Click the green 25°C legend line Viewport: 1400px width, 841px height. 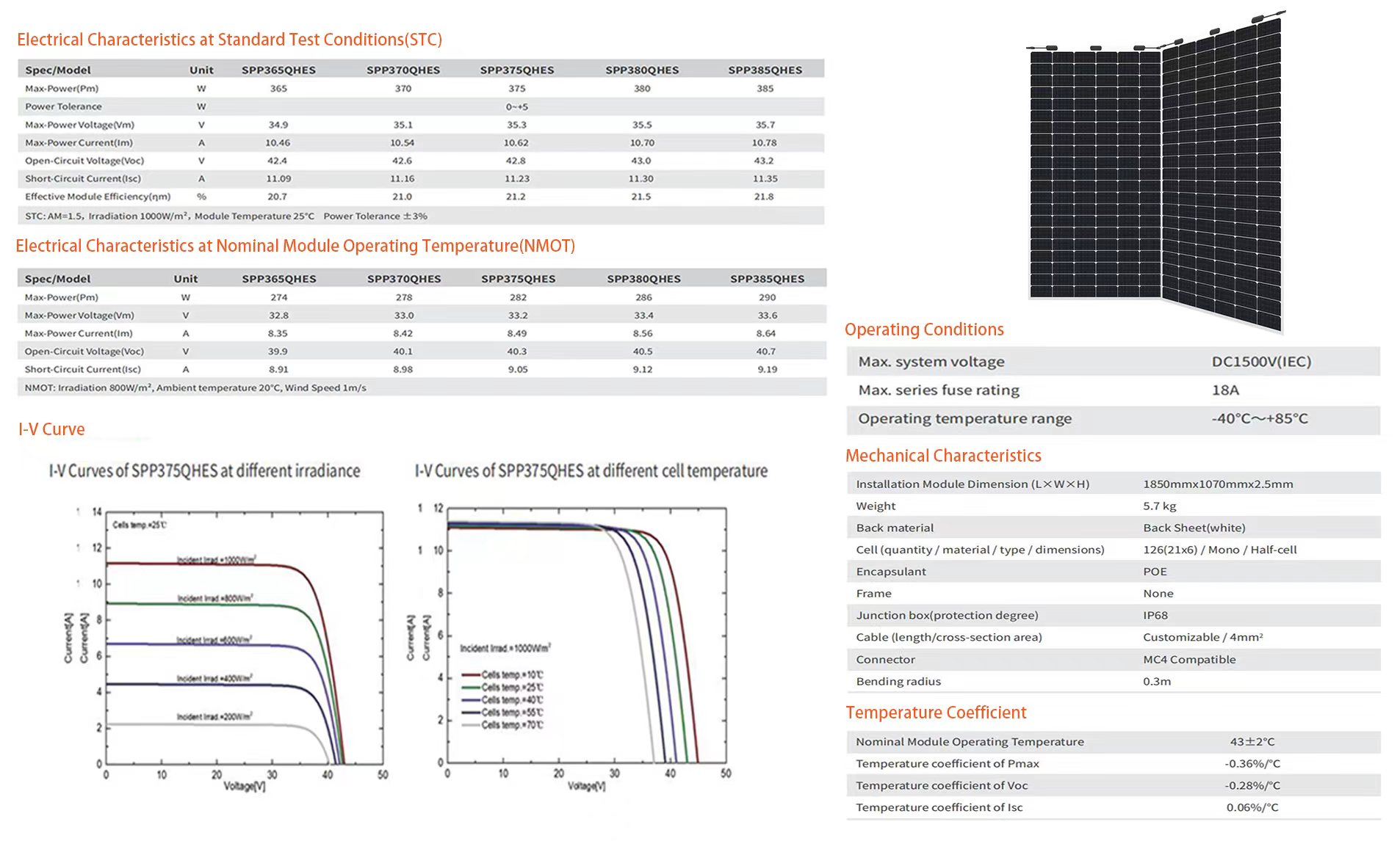(470, 688)
